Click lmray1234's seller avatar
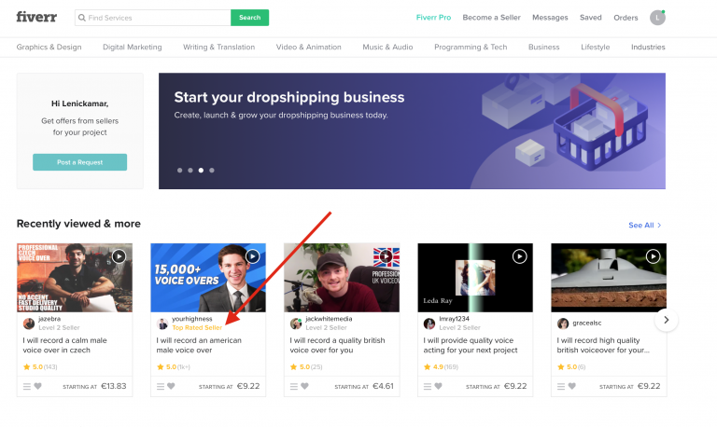This screenshot has width=717, height=427. tap(429, 324)
